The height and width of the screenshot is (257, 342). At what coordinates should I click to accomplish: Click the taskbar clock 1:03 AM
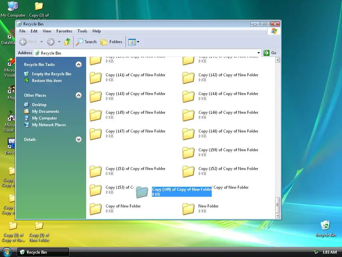click(330, 252)
